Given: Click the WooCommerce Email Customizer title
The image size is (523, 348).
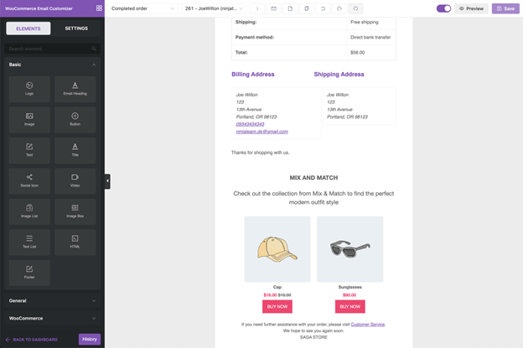Looking at the screenshot, I should tap(39, 8).
